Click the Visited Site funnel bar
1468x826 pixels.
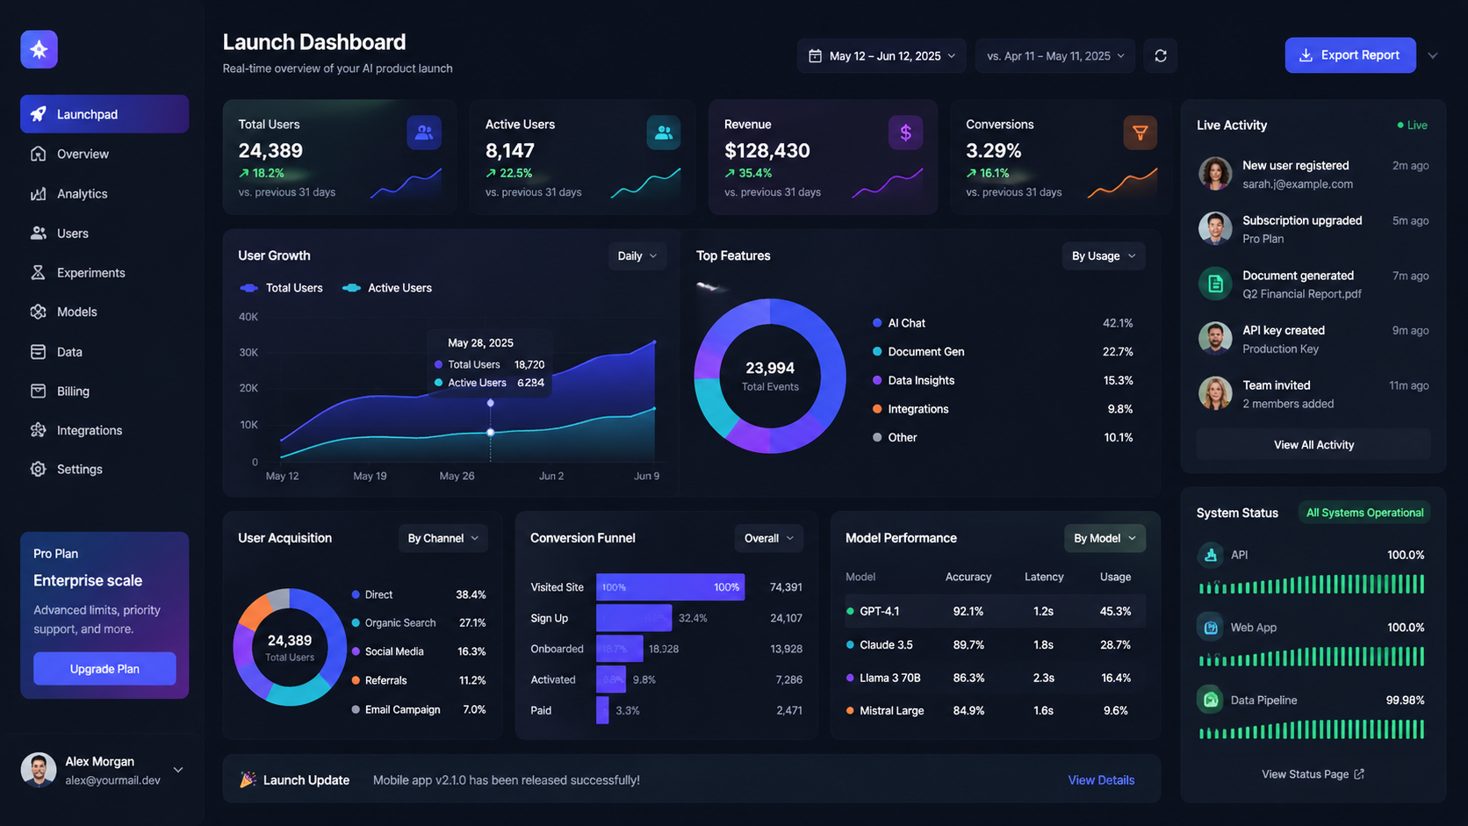tap(670, 587)
